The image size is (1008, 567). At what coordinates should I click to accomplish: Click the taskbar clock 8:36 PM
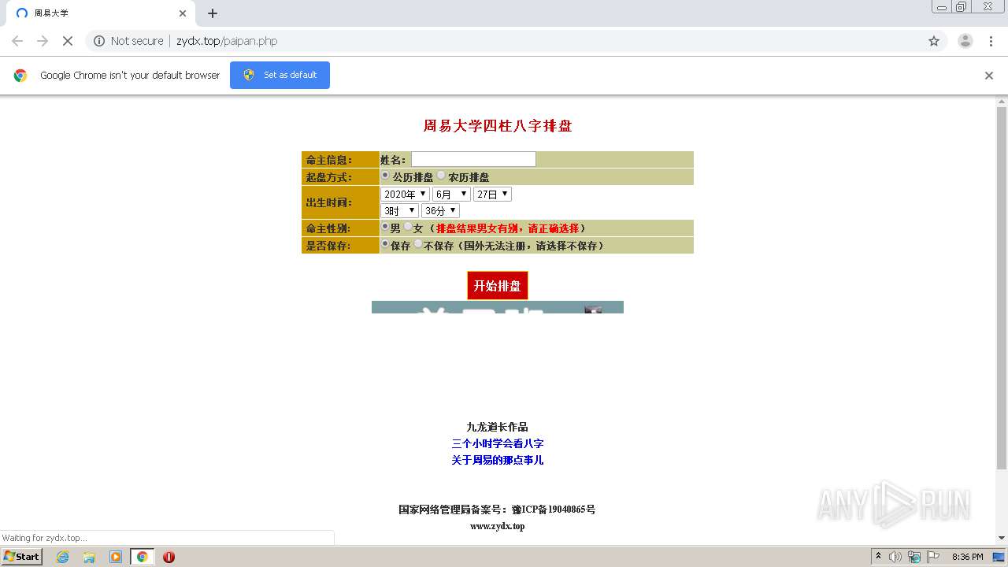click(x=967, y=557)
